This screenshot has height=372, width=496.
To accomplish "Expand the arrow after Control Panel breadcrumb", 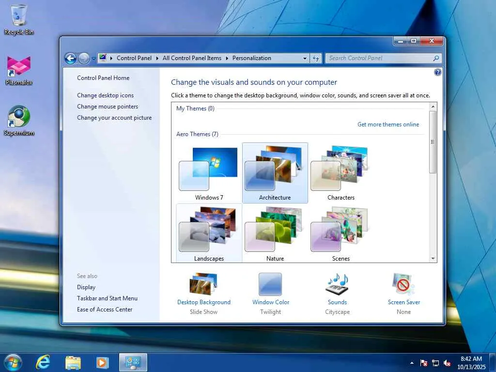I will (x=157, y=58).
